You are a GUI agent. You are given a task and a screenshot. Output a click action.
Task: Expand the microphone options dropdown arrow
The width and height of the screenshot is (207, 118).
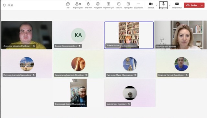169,5
